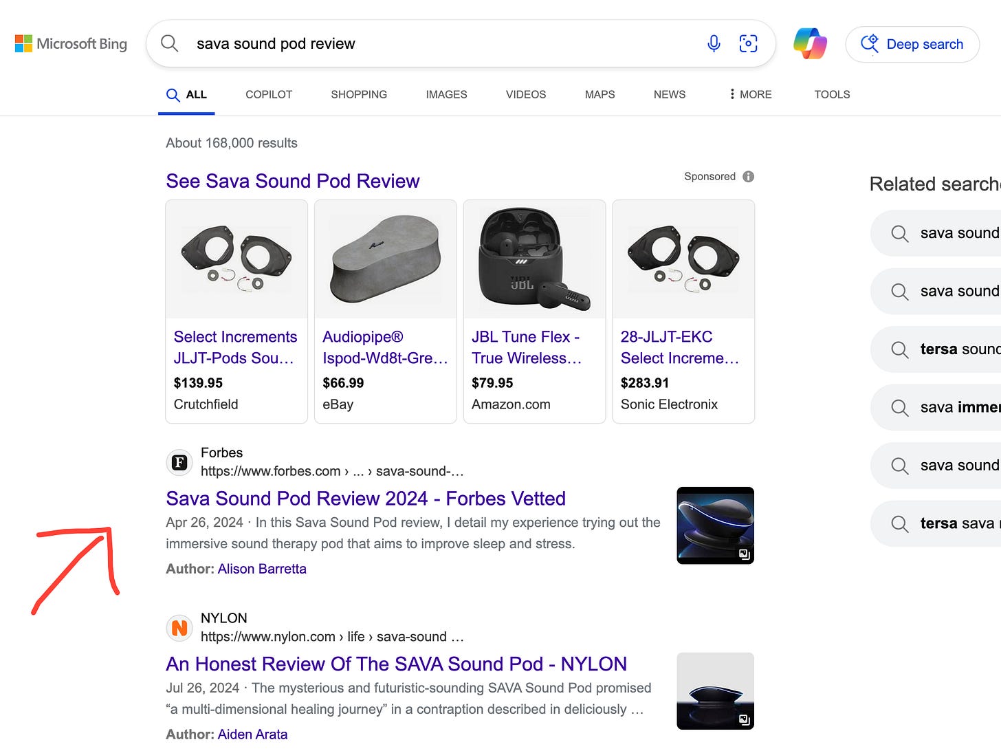Switch to the VIDEOS tab
The width and height of the screenshot is (1001, 751).
pos(526,95)
